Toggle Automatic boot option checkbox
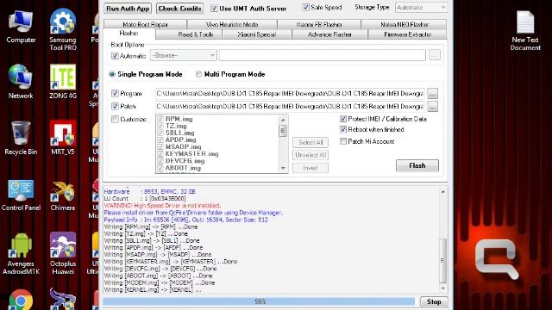 point(115,55)
